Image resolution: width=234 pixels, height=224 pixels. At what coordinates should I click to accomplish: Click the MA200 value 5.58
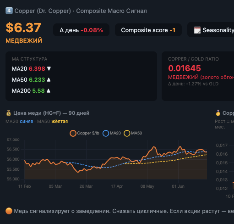pyautogui.click(x=38, y=91)
